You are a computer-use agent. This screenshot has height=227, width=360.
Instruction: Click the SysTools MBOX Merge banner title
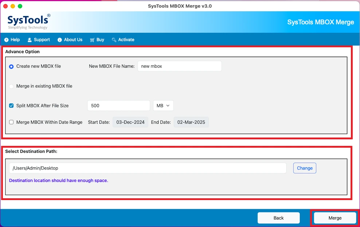pos(321,22)
